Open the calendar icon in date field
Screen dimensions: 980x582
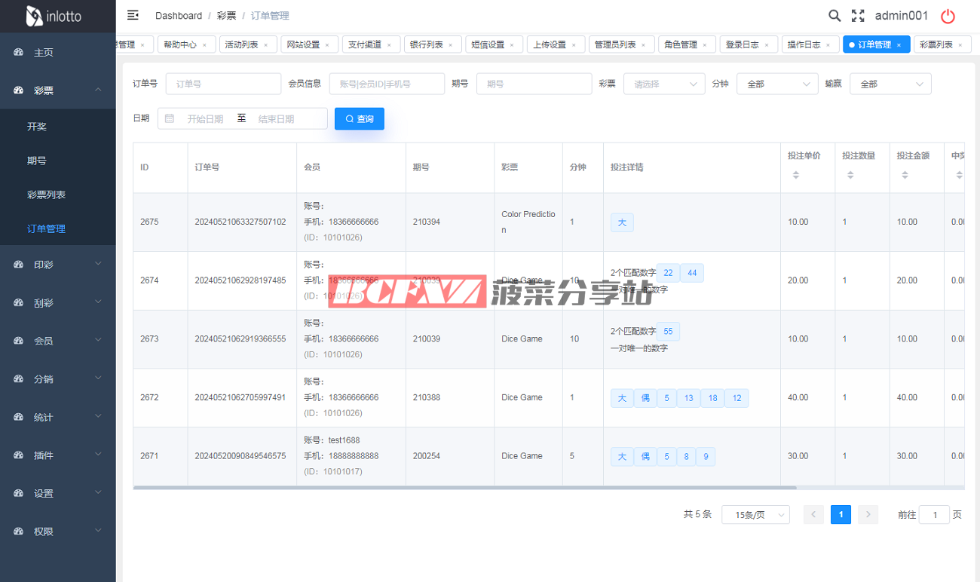tap(170, 118)
